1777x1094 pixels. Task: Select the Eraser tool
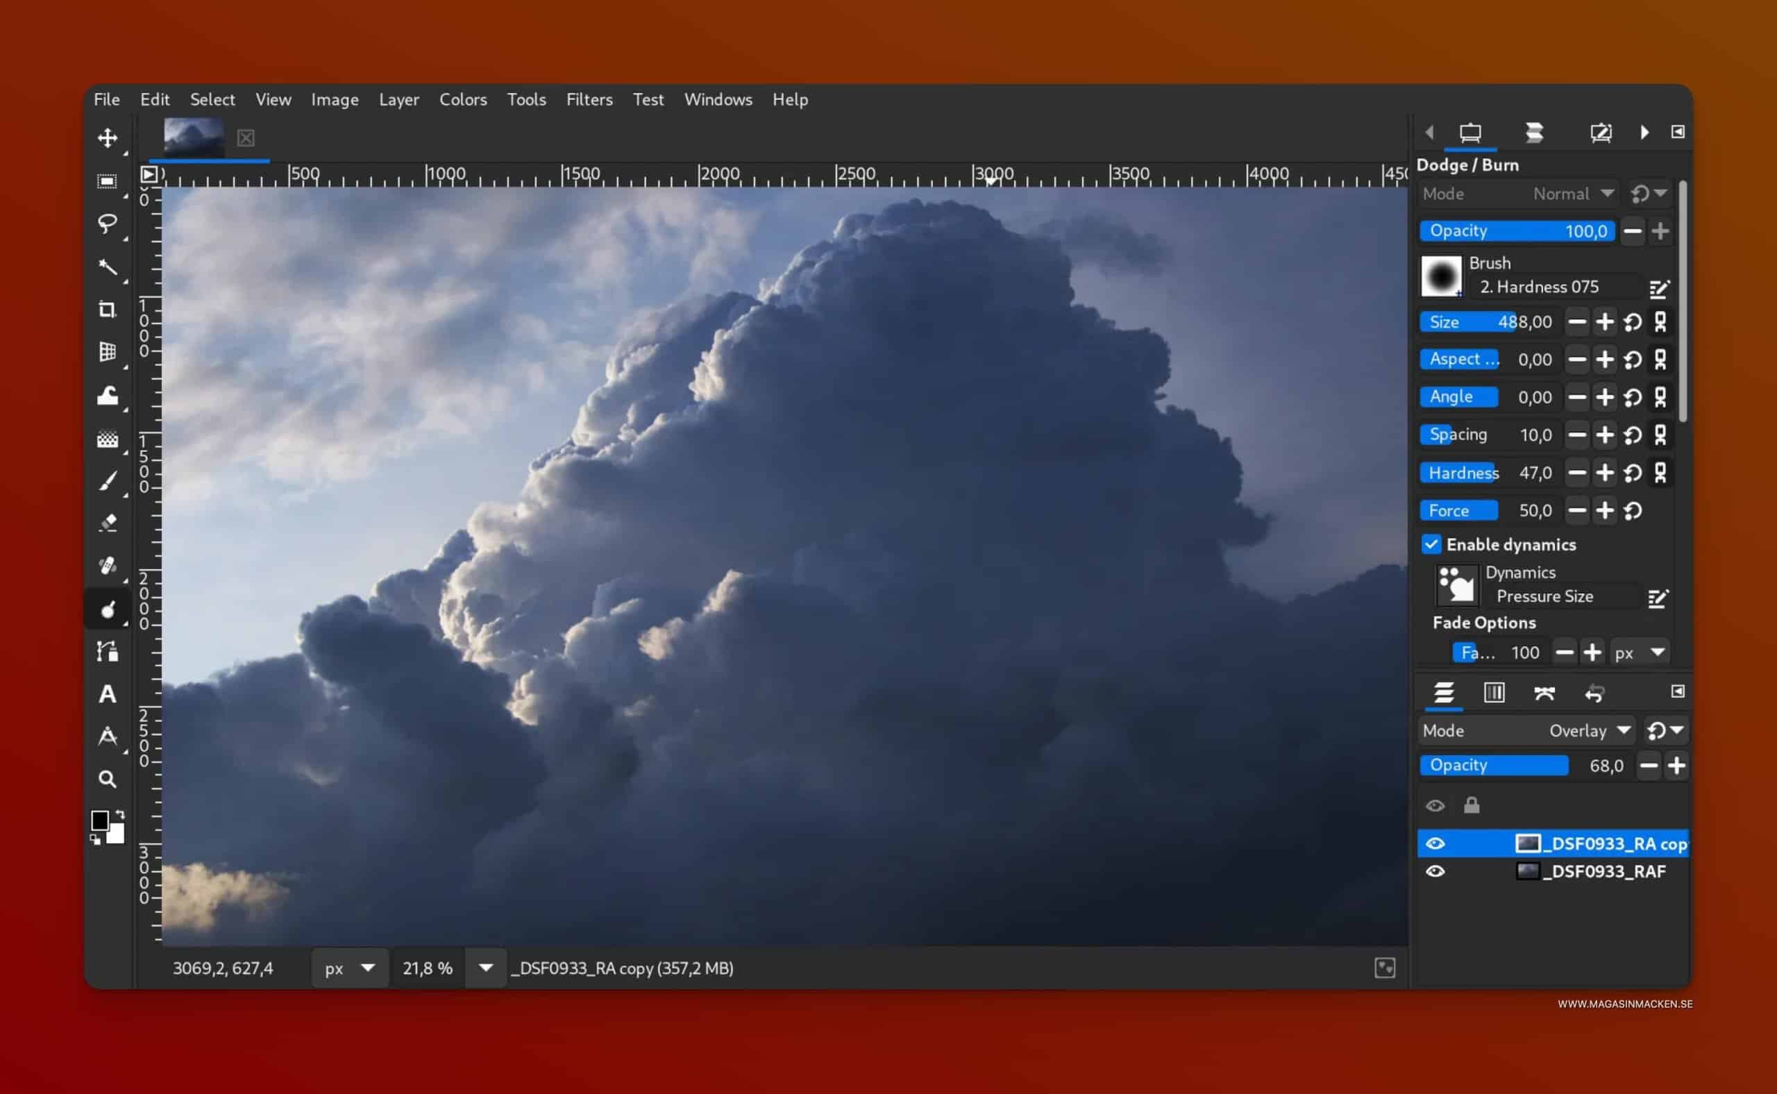[107, 523]
